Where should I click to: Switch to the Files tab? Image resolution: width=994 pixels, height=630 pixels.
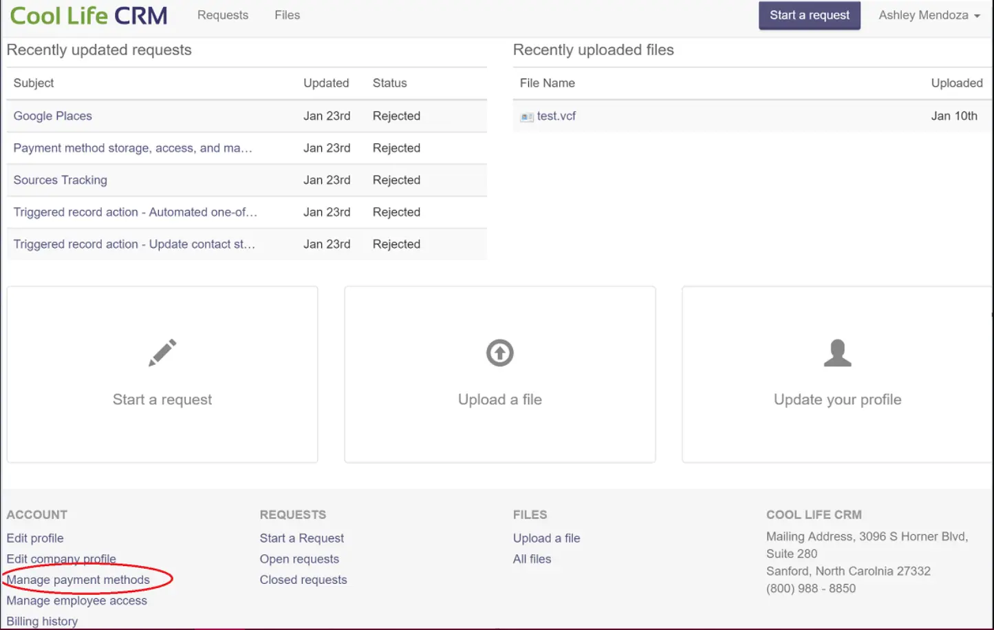[286, 14]
